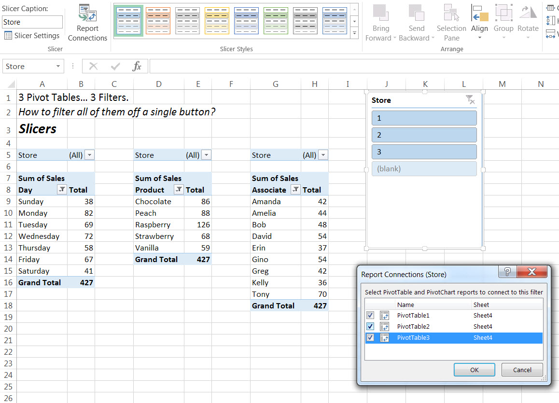This screenshot has width=559, height=403.
Task: Open the Store filter dropdown in column B
Action: point(89,155)
